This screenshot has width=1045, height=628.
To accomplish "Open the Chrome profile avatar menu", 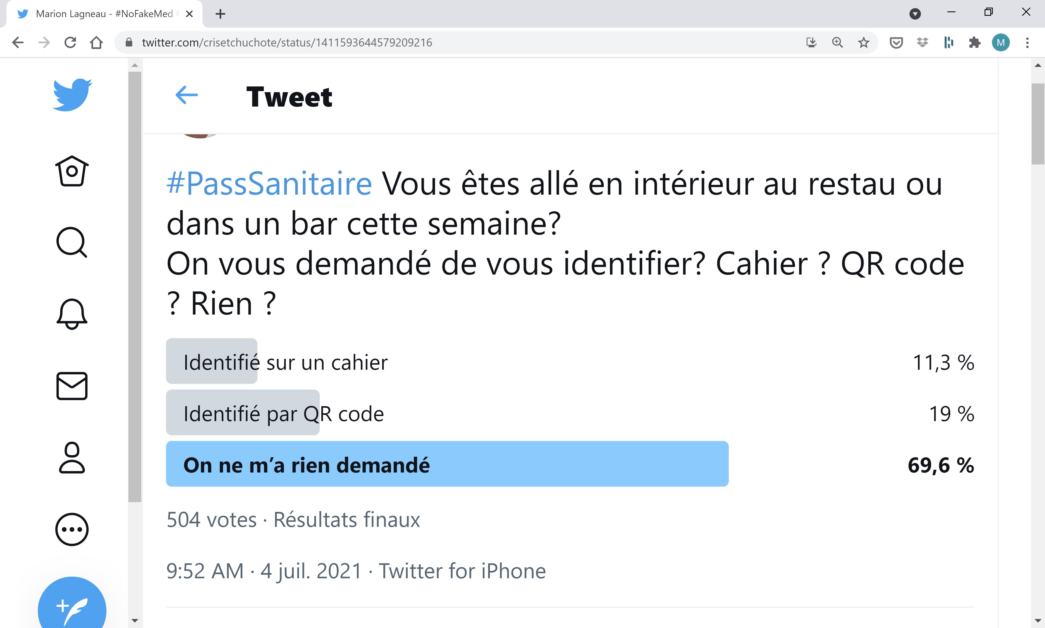I will click(x=1001, y=43).
